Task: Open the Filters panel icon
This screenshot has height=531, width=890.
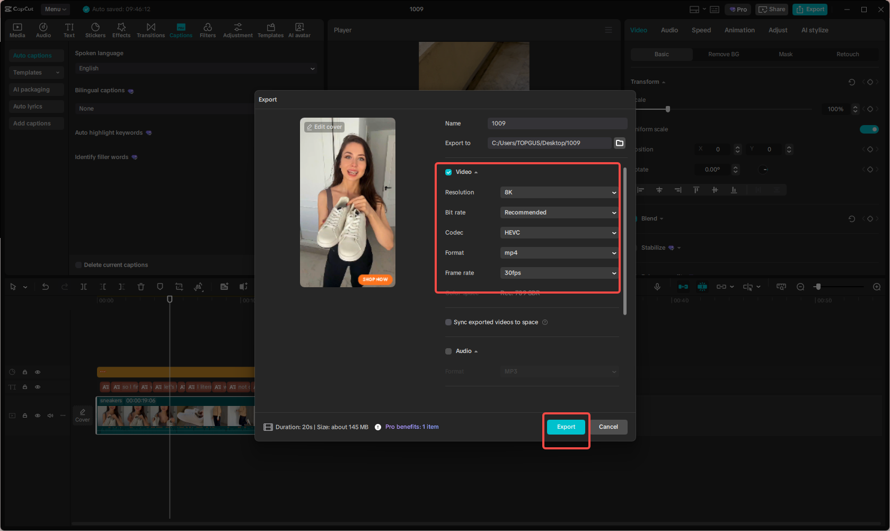Action: click(x=207, y=29)
